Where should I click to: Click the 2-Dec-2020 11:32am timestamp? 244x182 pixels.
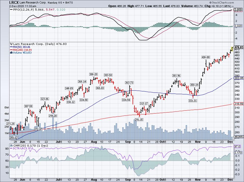[23, 6]
